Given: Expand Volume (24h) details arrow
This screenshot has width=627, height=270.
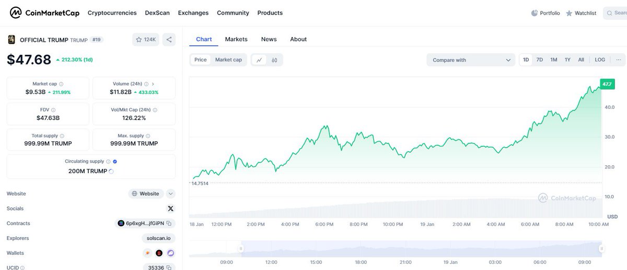Looking at the screenshot, I should [x=153, y=84].
